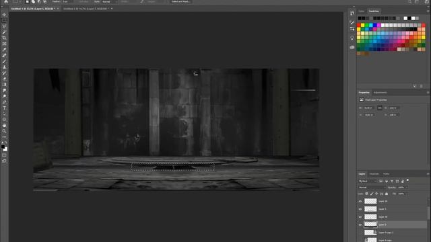Open the layer Opacity slider dropdown
431x242 pixels.
coord(407,188)
